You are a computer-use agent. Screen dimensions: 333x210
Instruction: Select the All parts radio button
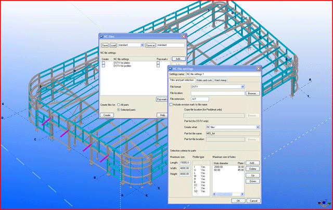point(119,105)
